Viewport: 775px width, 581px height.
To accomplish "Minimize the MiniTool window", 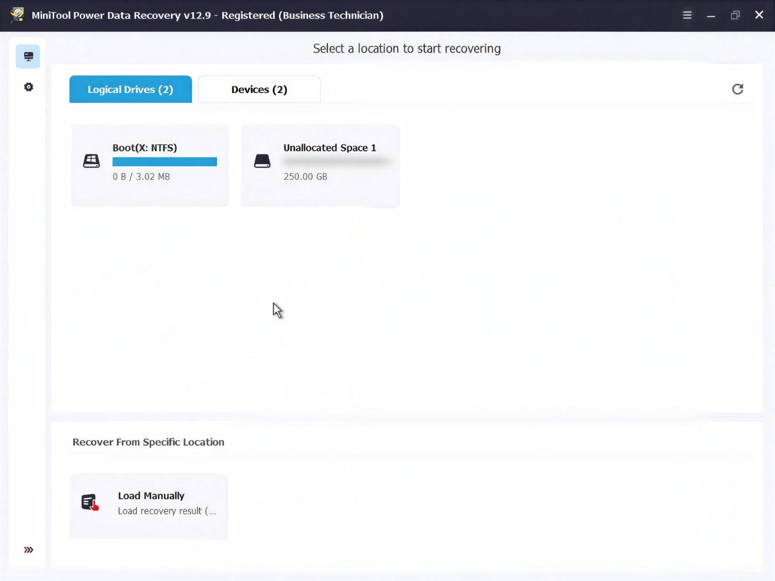I will point(711,15).
